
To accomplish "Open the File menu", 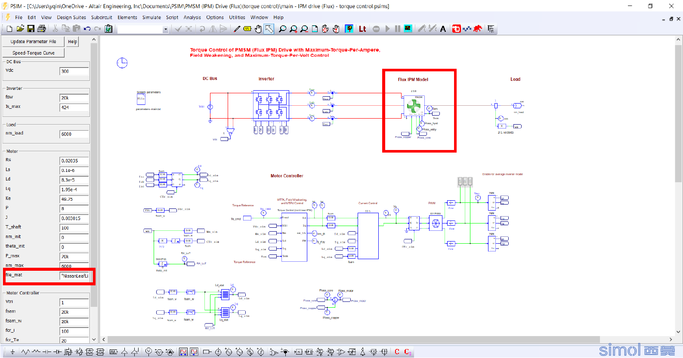I will pos(19,18).
